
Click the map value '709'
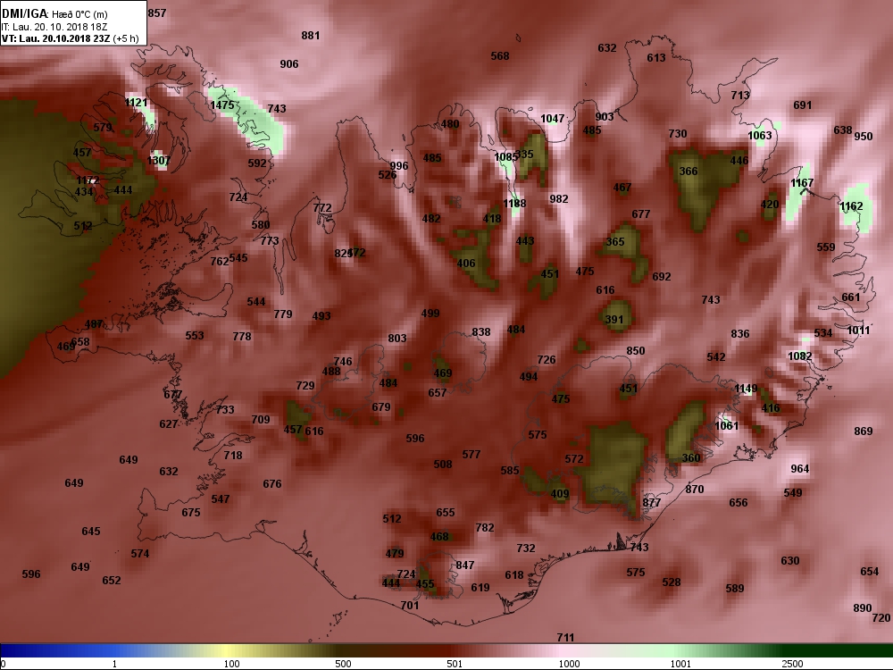261,419
